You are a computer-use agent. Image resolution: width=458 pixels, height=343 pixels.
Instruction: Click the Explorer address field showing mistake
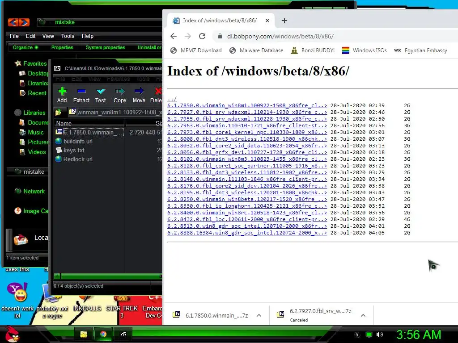coord(99,22)
